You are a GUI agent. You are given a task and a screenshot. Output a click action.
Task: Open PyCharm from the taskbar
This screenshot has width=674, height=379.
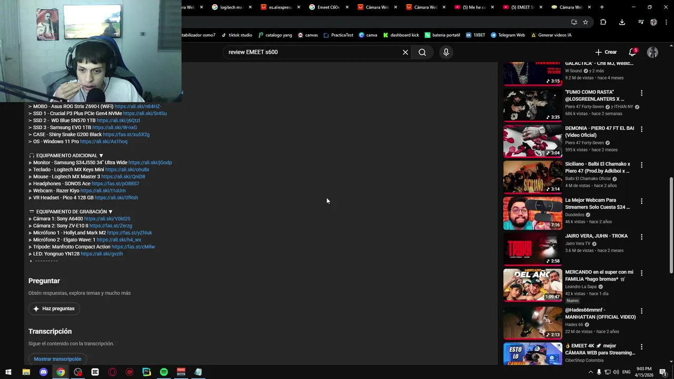[x=146, y=372]
